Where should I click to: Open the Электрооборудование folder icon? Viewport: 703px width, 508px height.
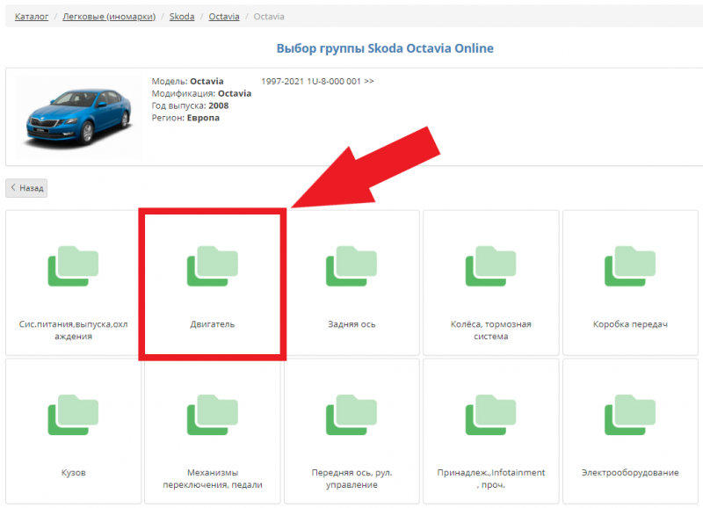[630, 415]
